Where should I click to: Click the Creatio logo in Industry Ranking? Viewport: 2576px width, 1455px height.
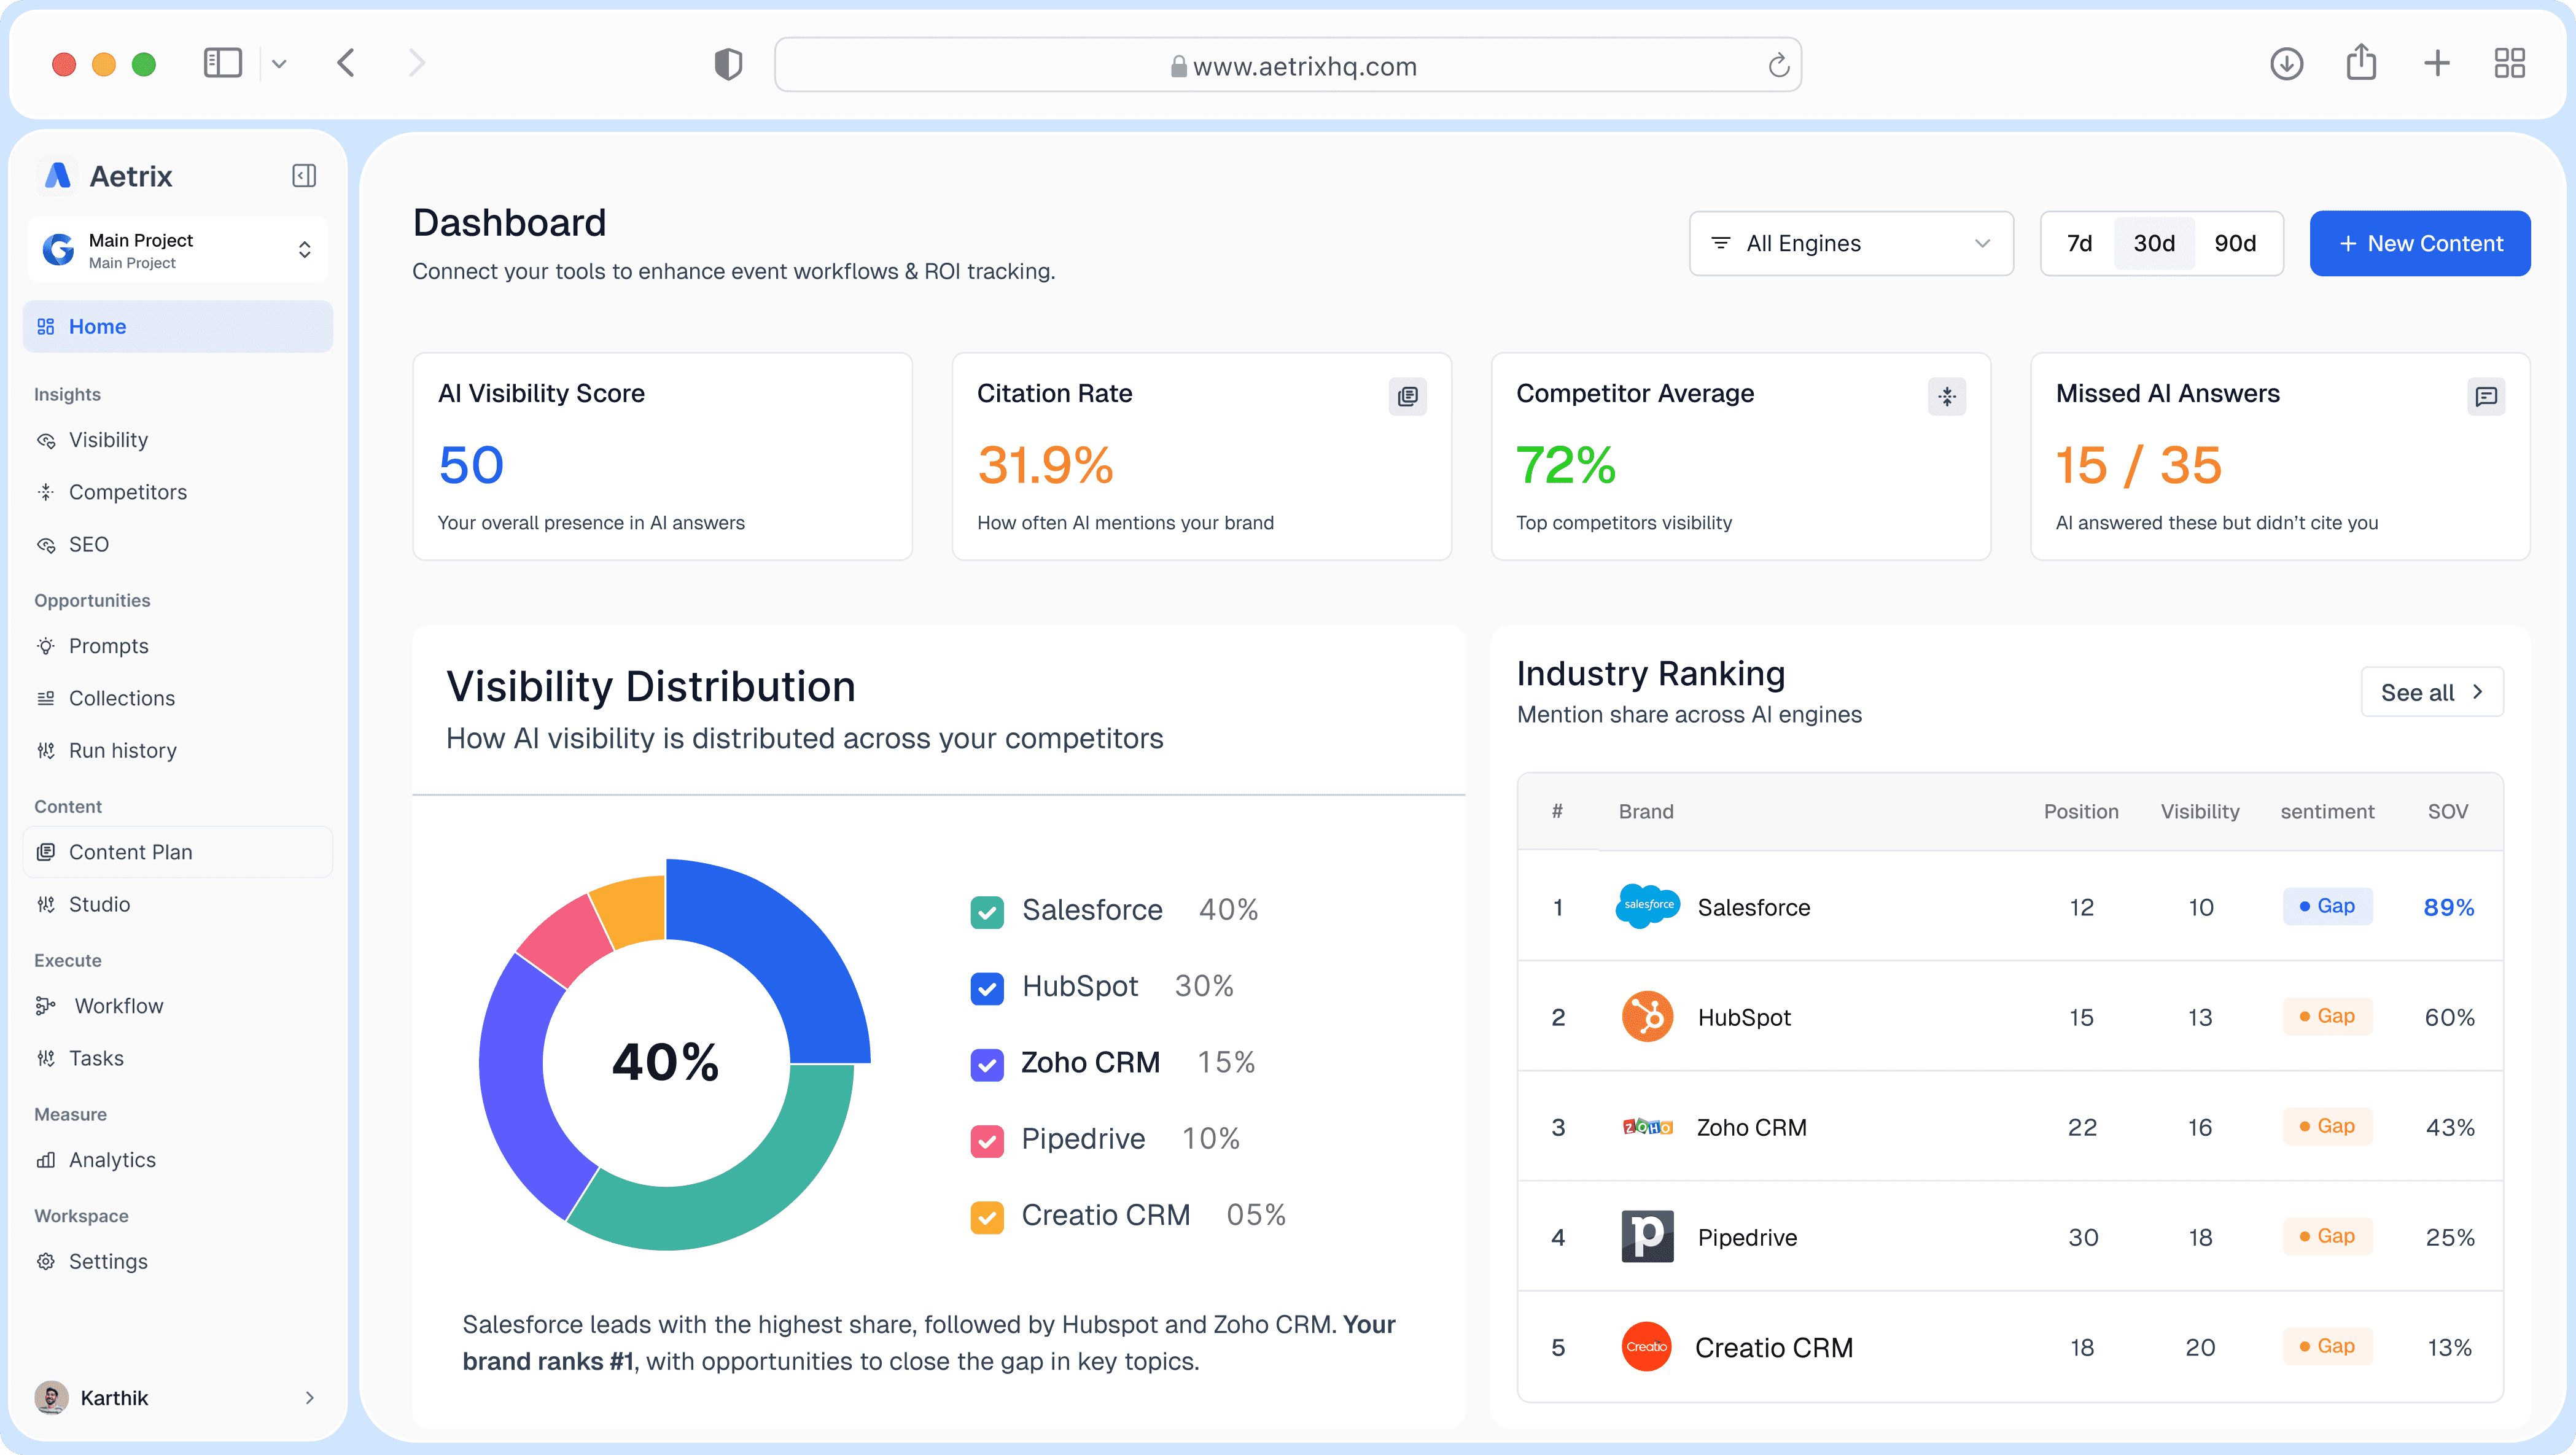tap(1647, 1346)
